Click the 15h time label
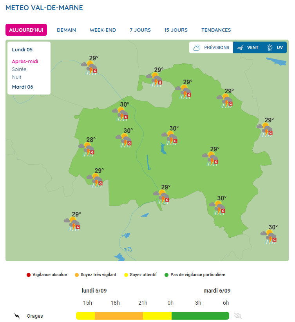 click(87, 303)
